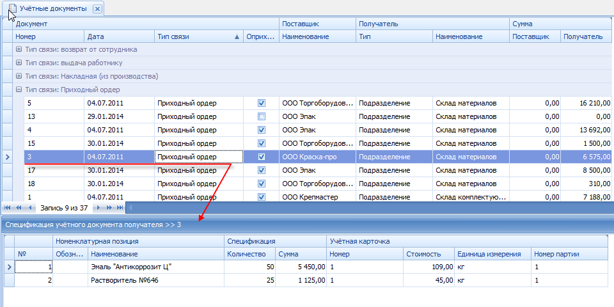
Task: Click sum cell 7 188,00
Action: (587, 197)
